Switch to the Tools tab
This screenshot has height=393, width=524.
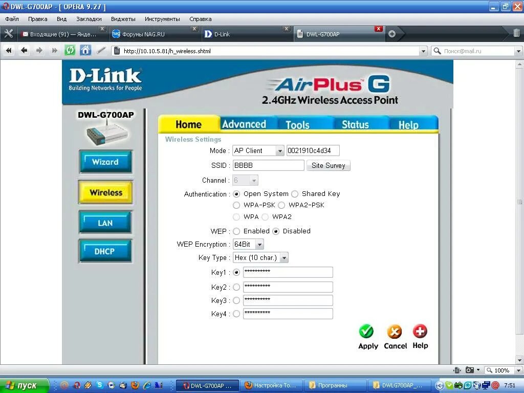click(297, 125)
